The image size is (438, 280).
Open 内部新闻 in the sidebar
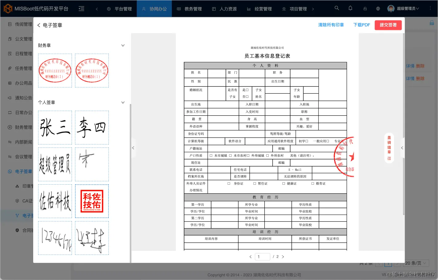[x=20, y=142]
